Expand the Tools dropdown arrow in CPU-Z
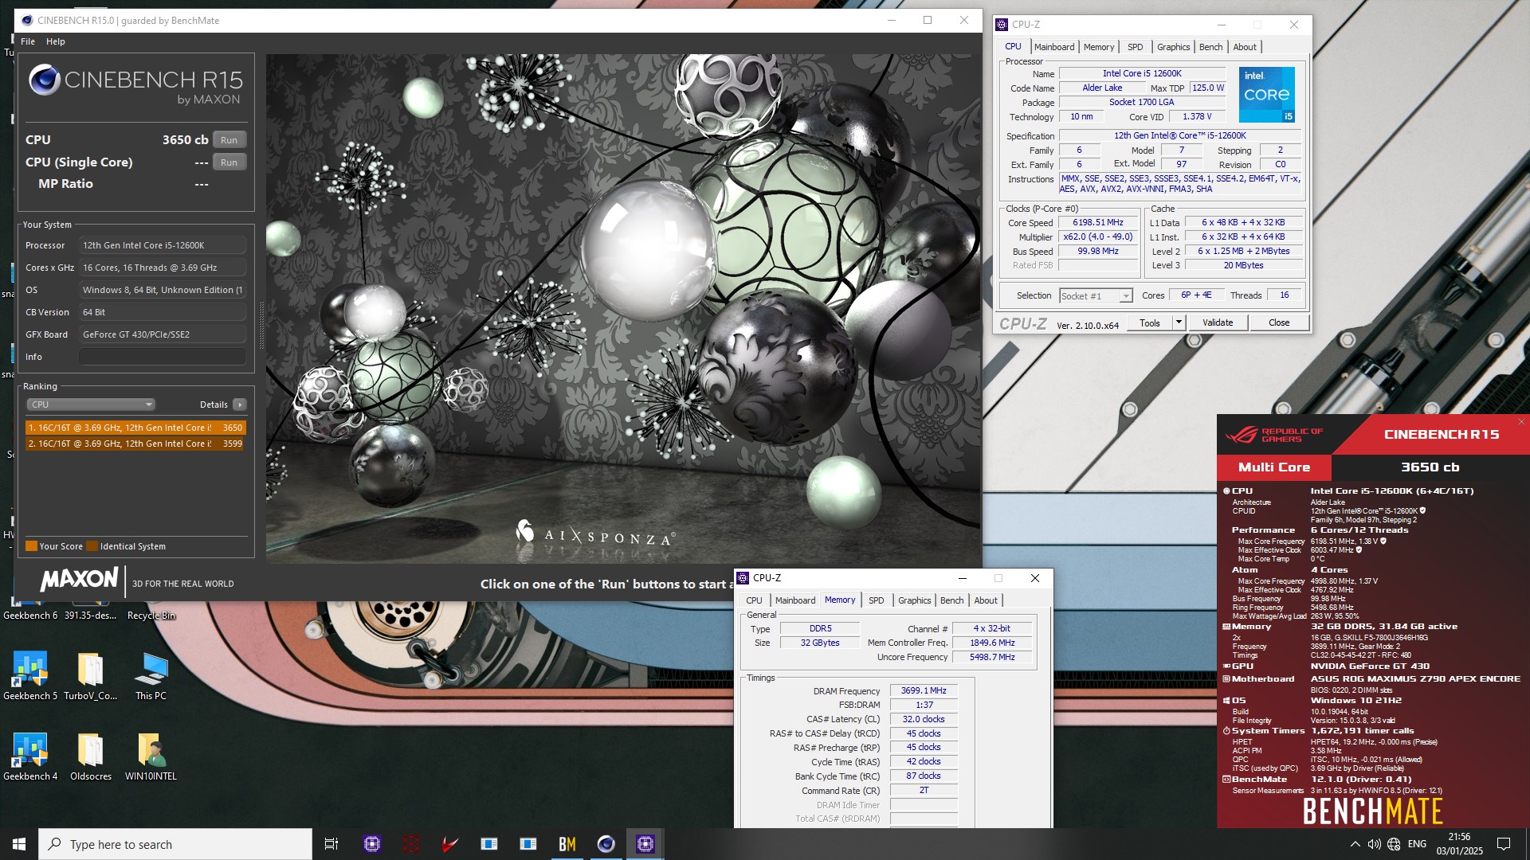This screenshot has height=860, width=1530. (1179, 322)
